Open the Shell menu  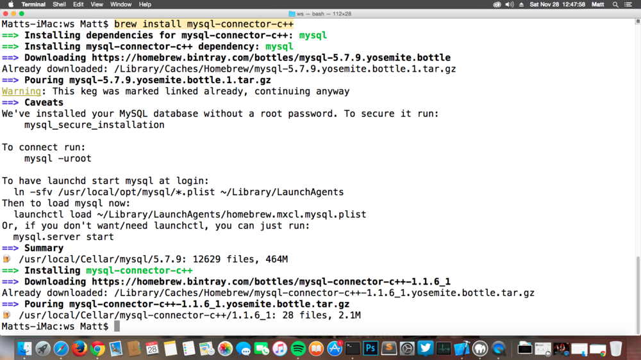(x=59, y=4)
